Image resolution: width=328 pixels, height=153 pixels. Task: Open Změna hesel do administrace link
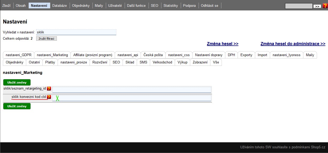293,44
